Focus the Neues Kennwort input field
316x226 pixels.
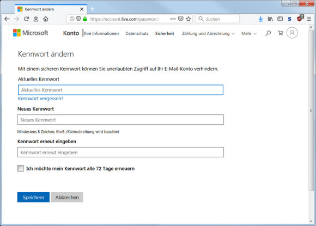tap(120, 120)
